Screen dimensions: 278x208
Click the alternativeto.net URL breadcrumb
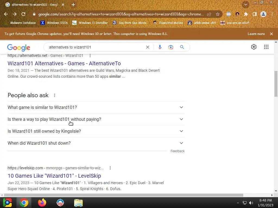pos(45,56)
